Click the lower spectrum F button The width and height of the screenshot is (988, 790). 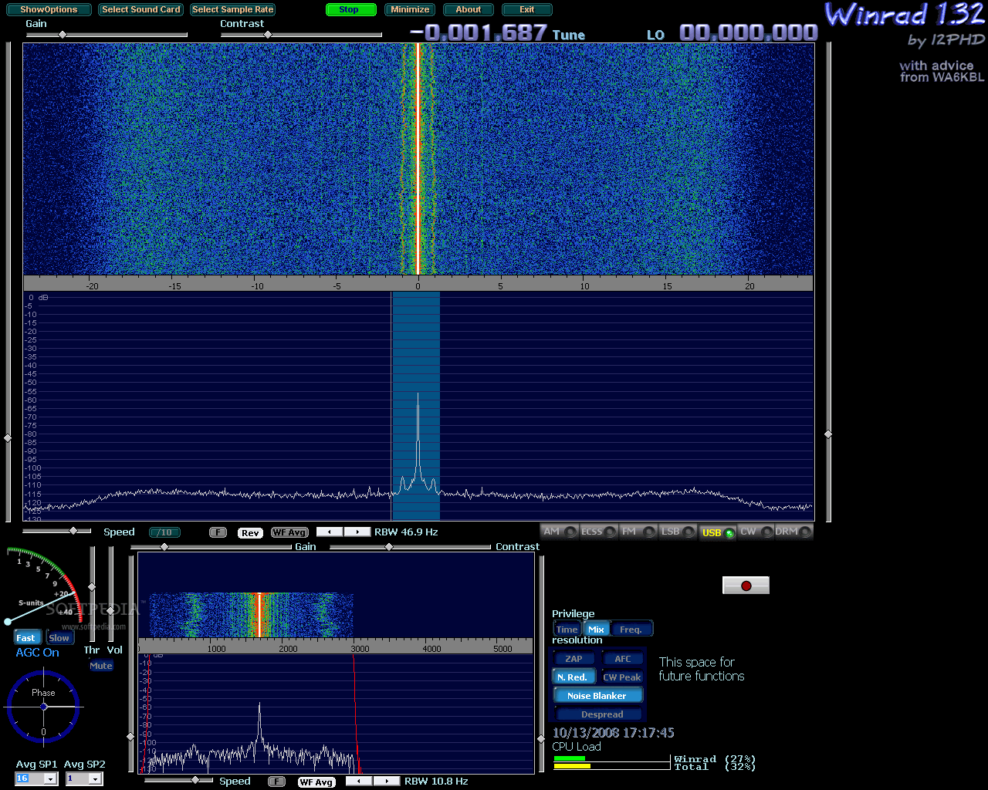(276, 782)
